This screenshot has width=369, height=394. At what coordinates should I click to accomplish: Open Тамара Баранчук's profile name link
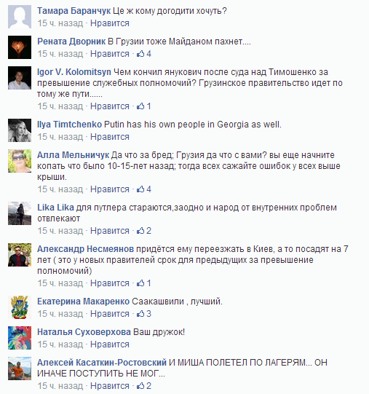74,11
